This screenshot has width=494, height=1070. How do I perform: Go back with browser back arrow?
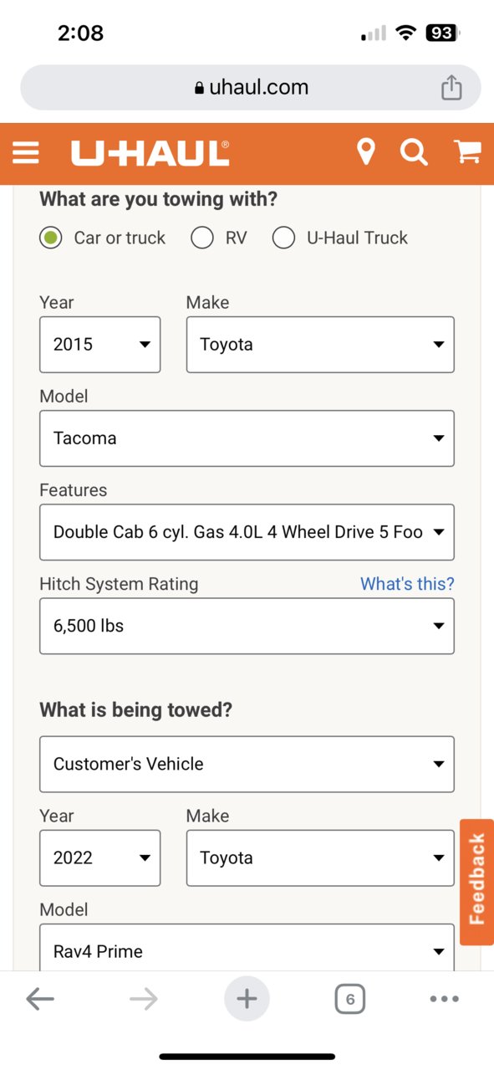point(40,998)
